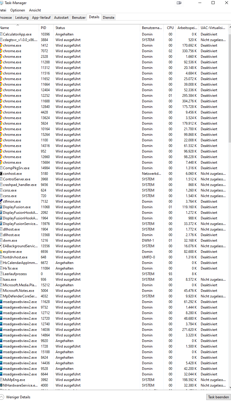The height and width of the screenshot is (403, 231).
Task: Select the lsass.exe row
Action: coord(114,280)
